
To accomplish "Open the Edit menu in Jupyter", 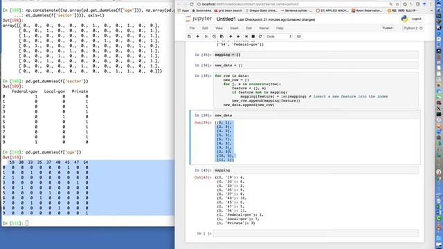I will (205, 28).
